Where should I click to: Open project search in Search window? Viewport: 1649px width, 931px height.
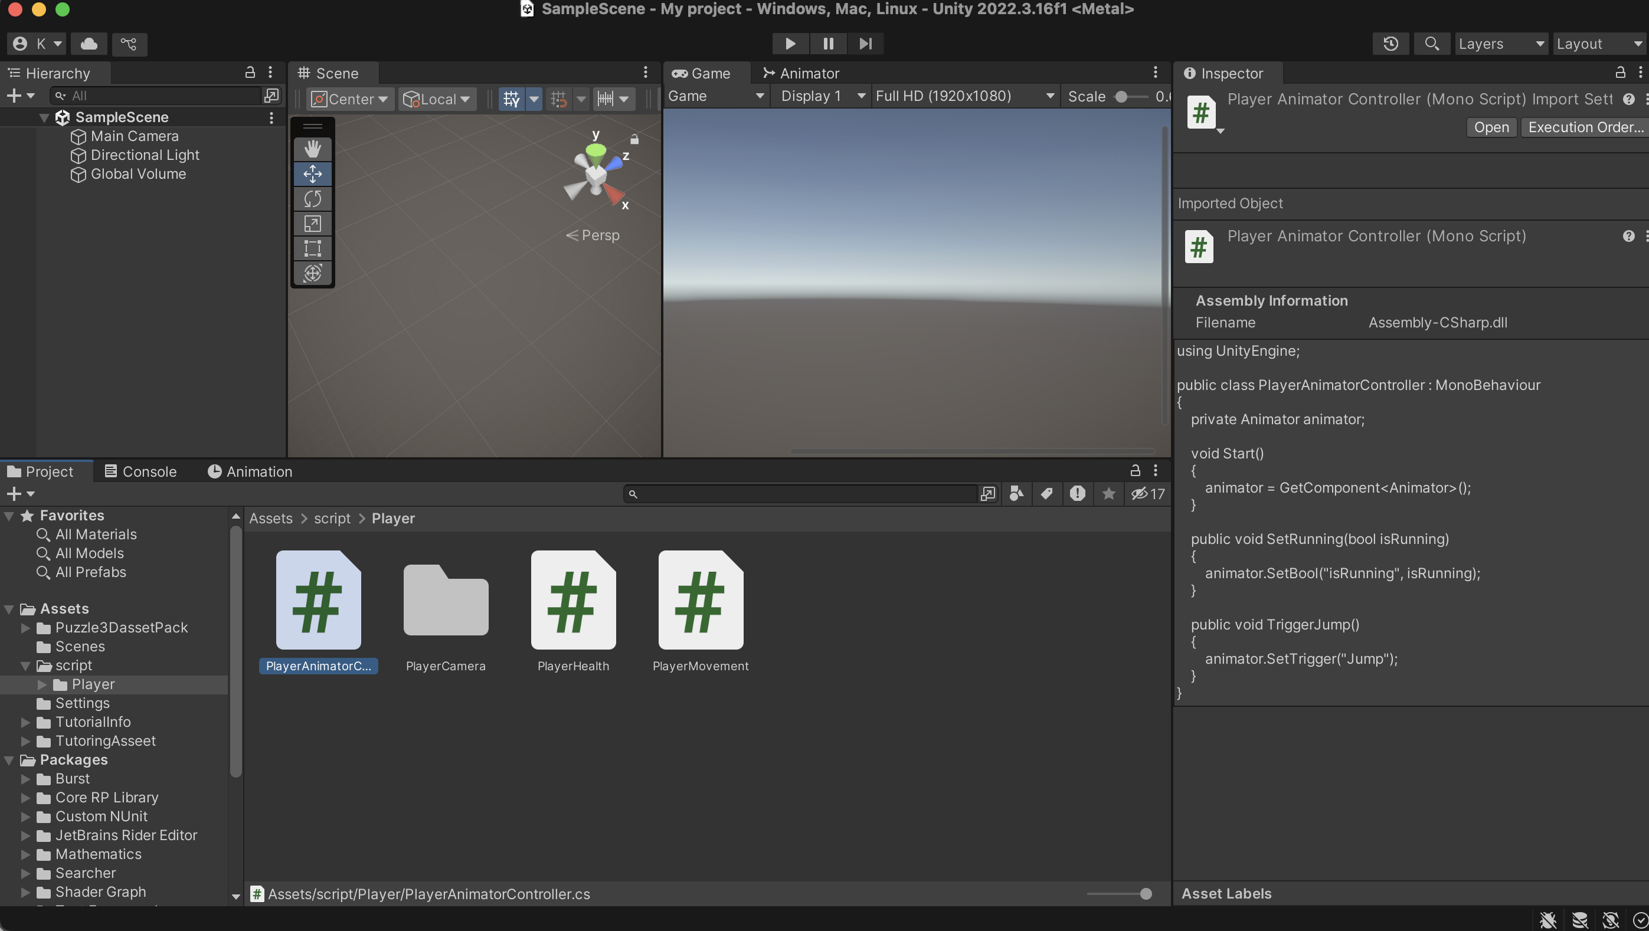988,493
